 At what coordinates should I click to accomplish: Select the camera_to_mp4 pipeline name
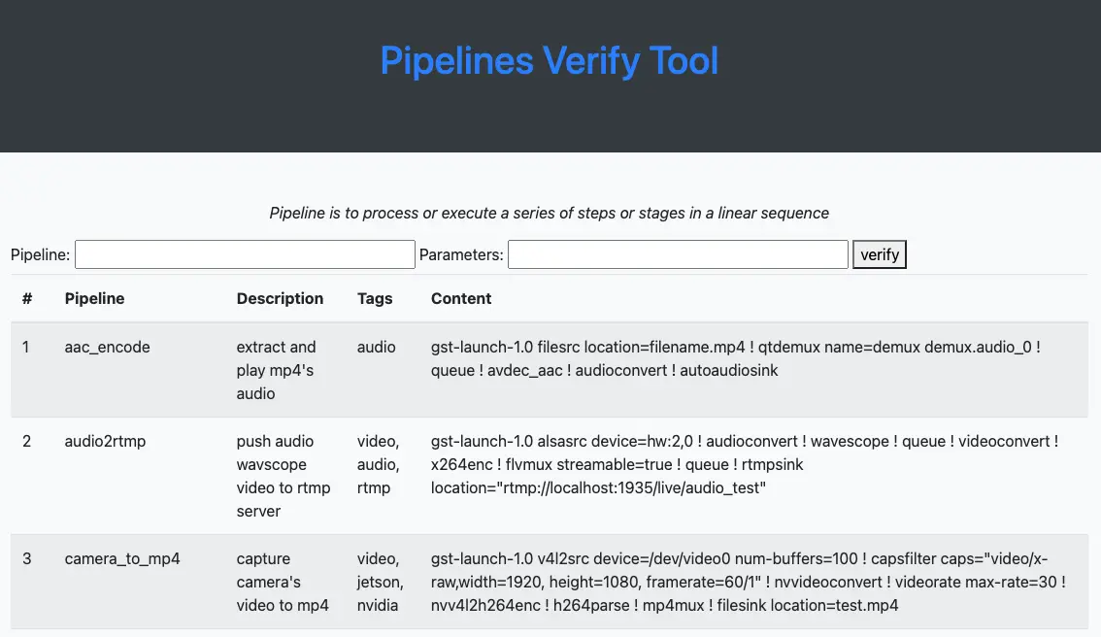pos(122,558)
